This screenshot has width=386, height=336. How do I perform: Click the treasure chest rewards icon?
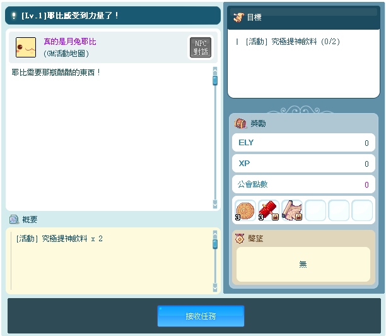(240, 123)
